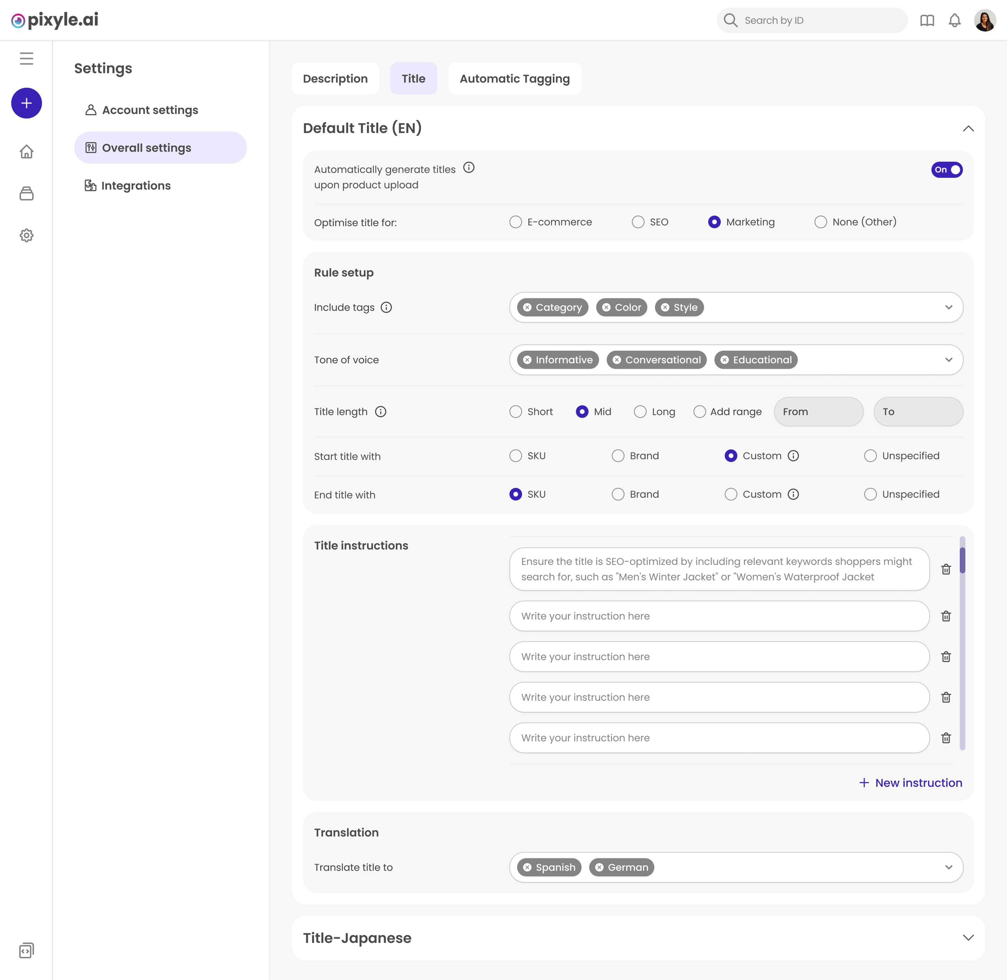Viewport: 1007px width, 980px height.
Task: Expand the Title-Japanese section
Action: [968, 938]
